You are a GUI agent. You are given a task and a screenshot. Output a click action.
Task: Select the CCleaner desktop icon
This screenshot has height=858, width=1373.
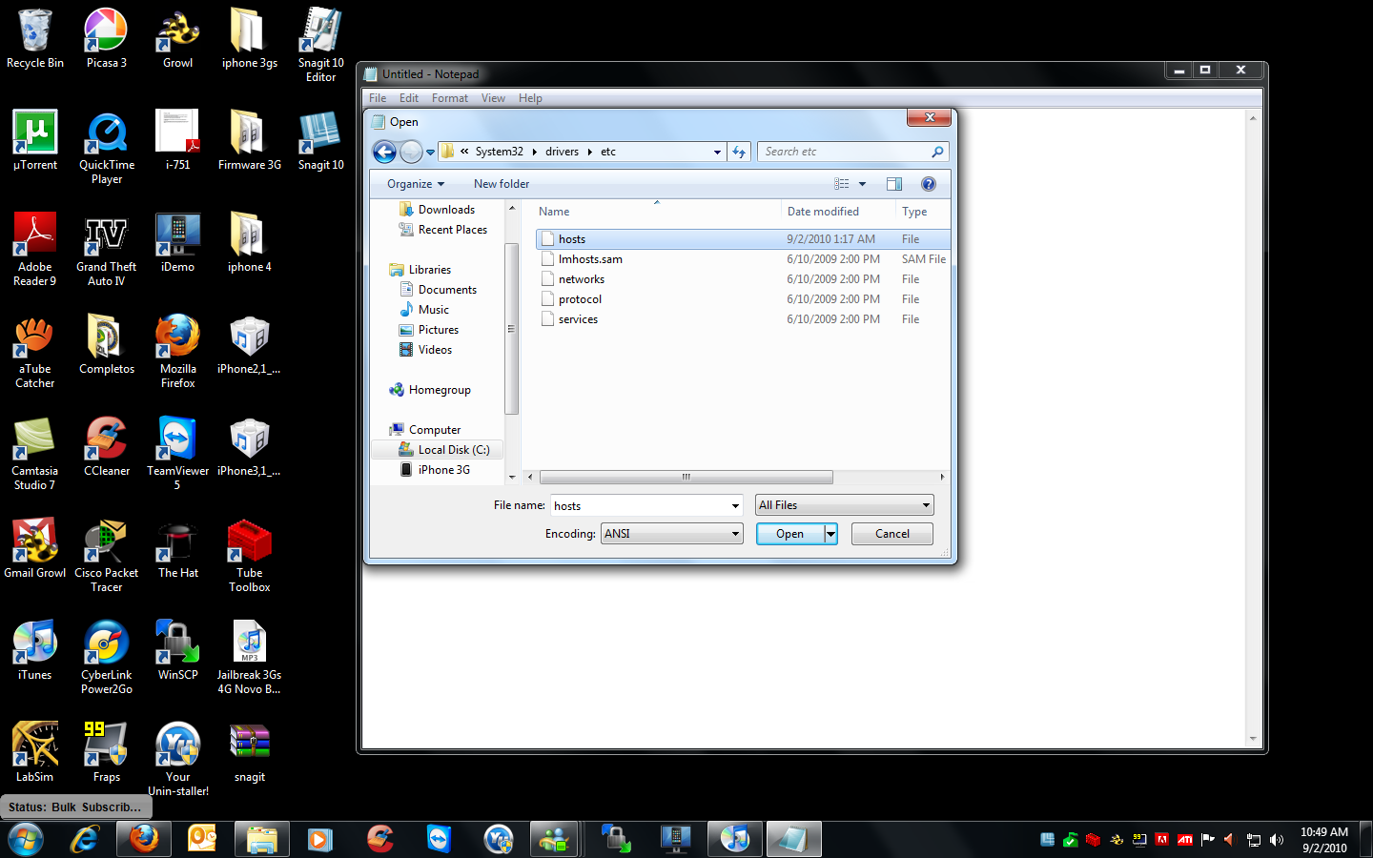click(107, 447)
